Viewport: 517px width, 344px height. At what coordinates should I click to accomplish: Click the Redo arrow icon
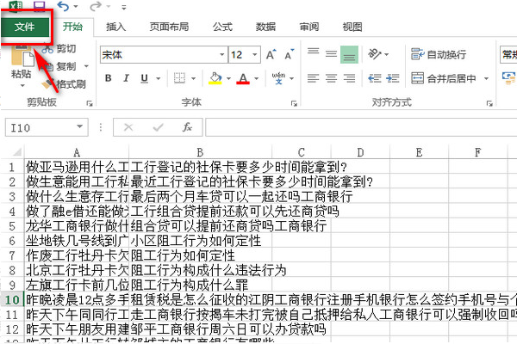point(96,6)
